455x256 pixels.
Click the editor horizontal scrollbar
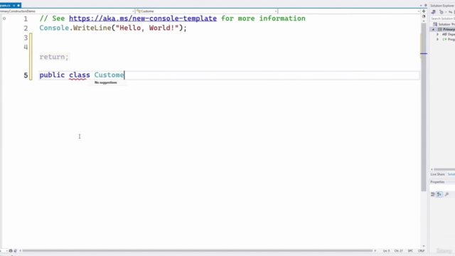click(x=198, y=250)
